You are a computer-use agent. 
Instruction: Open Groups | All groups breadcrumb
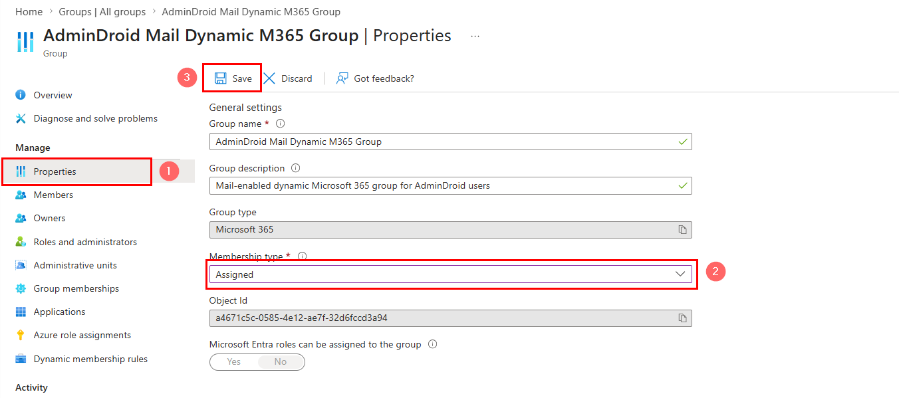tap(102, 11)
